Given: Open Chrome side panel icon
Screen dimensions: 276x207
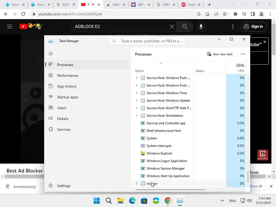Looking at the screenshot, I should pyautogui.click(x=253, y=14).
